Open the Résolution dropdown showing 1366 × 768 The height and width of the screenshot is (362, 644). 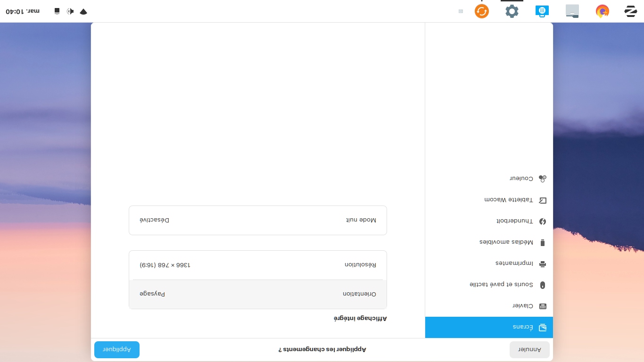coord(257,265)
